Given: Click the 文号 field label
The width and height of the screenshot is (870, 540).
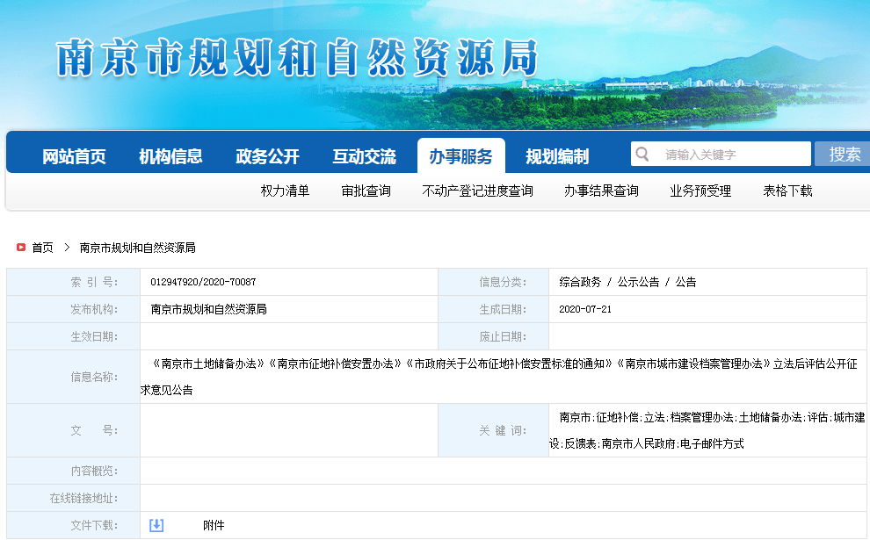Looking at the screenshot, I should point(94,430).
